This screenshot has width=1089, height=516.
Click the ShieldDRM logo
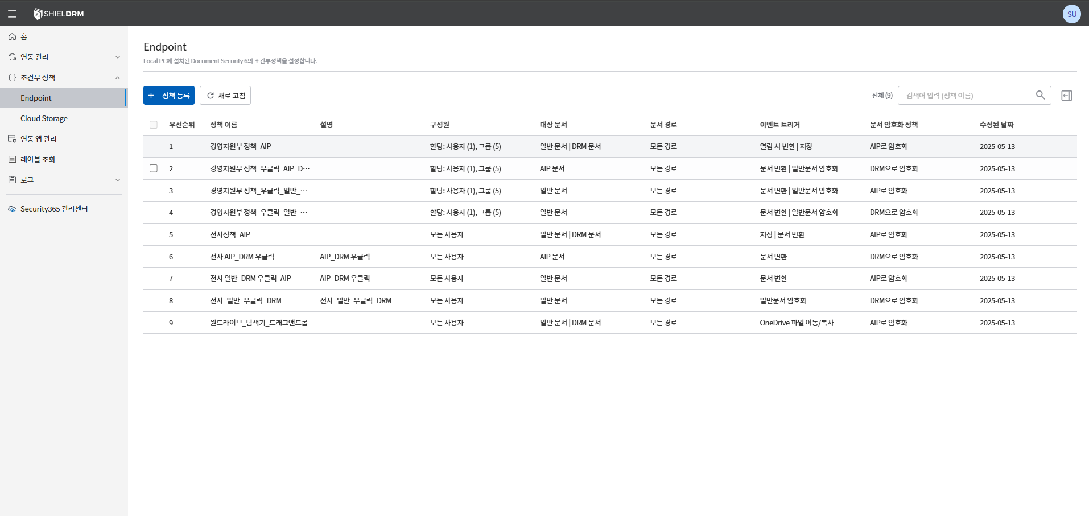tap(59, 14)
